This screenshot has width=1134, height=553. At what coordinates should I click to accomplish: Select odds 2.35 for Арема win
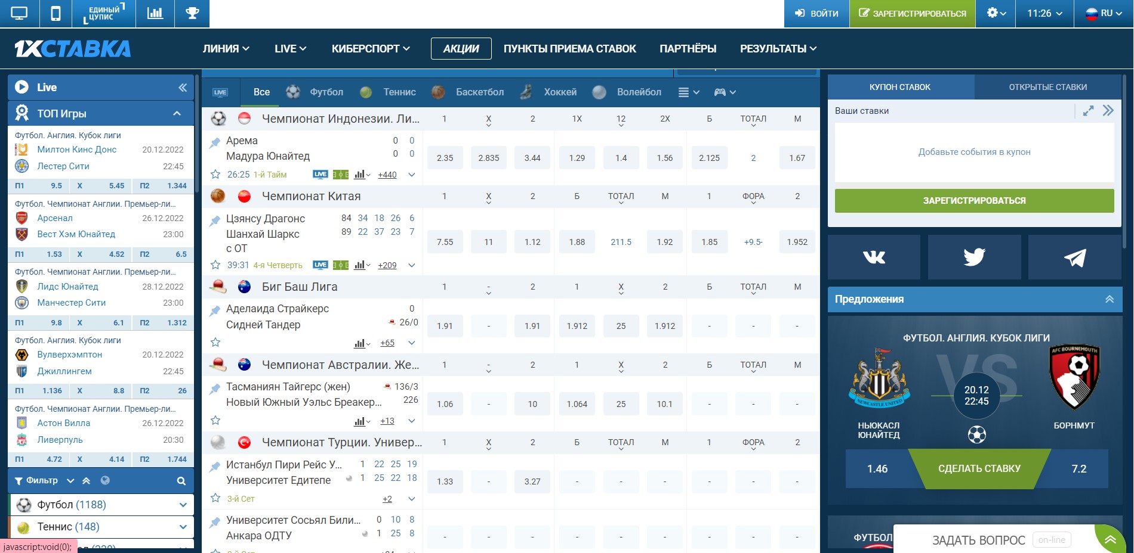pyautogui.click(x=445, y=158)
